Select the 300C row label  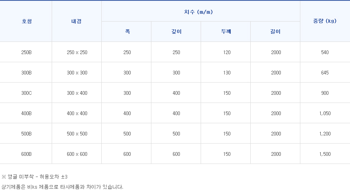tap(26, 93)
